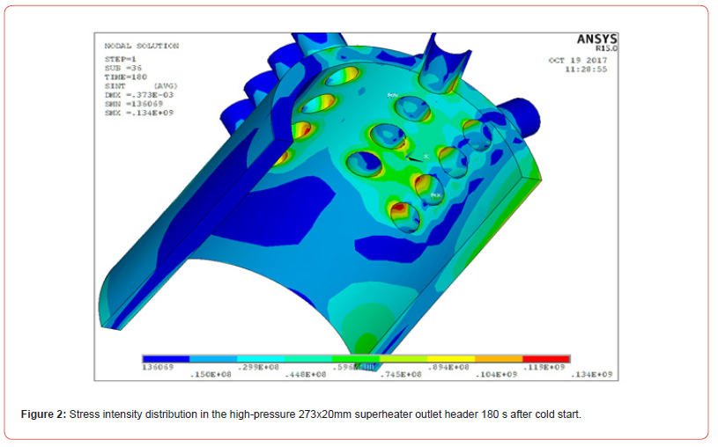Choose the orange legend color band

click(499, 359)
